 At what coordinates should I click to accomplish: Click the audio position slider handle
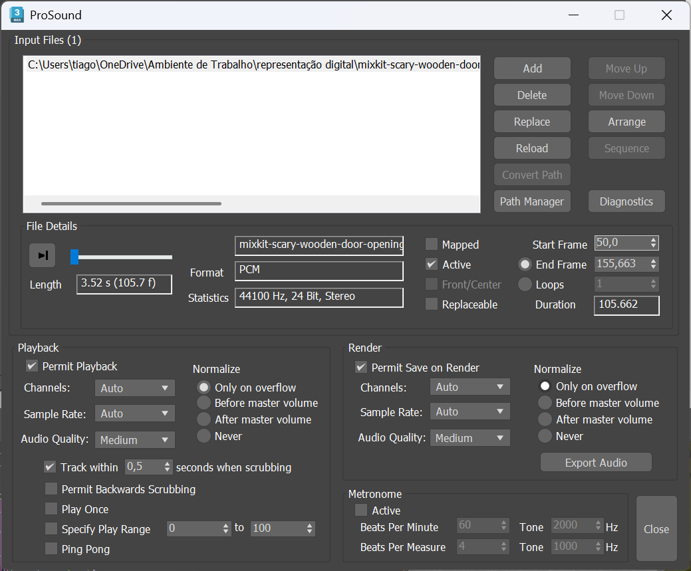(74, 257)
